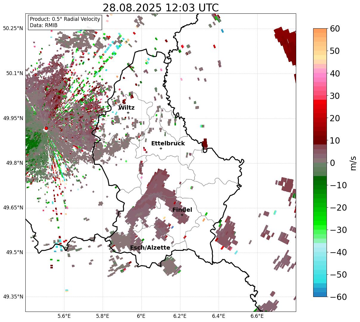Image resolution: width=360 pixels, height=322 pixels.
Task: Click the colorbar tick label −20
Action: [x=338, y=208]
